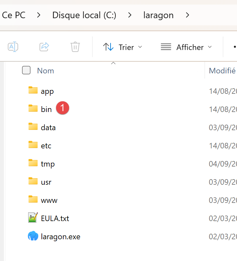Sort by the Modifié column header

tap(222, 71)
